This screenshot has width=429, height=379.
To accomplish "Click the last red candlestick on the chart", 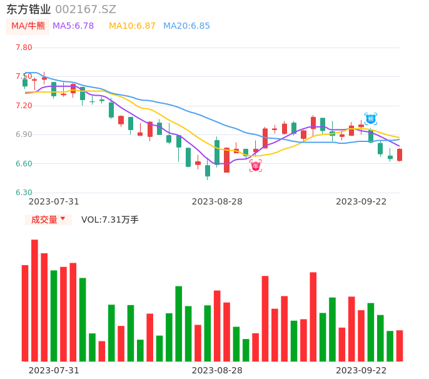I will click(400, 154).
